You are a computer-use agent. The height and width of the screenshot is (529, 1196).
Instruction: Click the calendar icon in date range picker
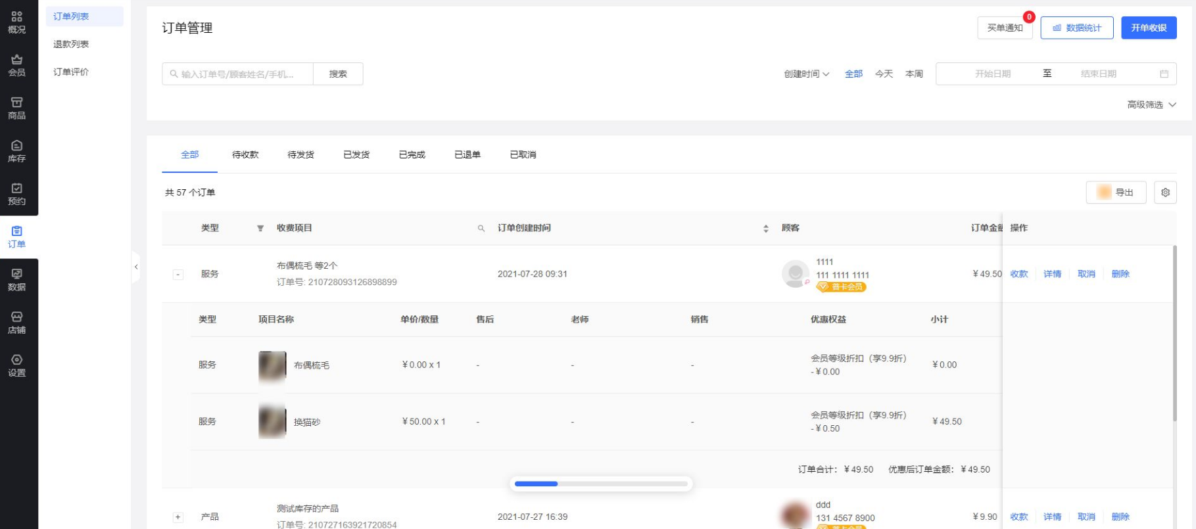click(1164, 74)
